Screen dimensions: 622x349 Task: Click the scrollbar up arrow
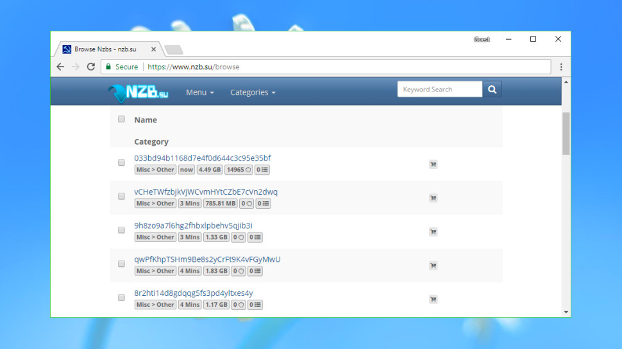click(566, 82)
